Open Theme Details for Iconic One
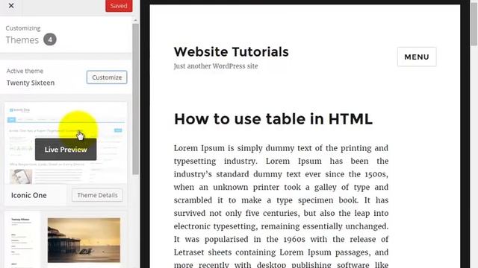The width and height of the screenshot is (478, 268). 97,195
